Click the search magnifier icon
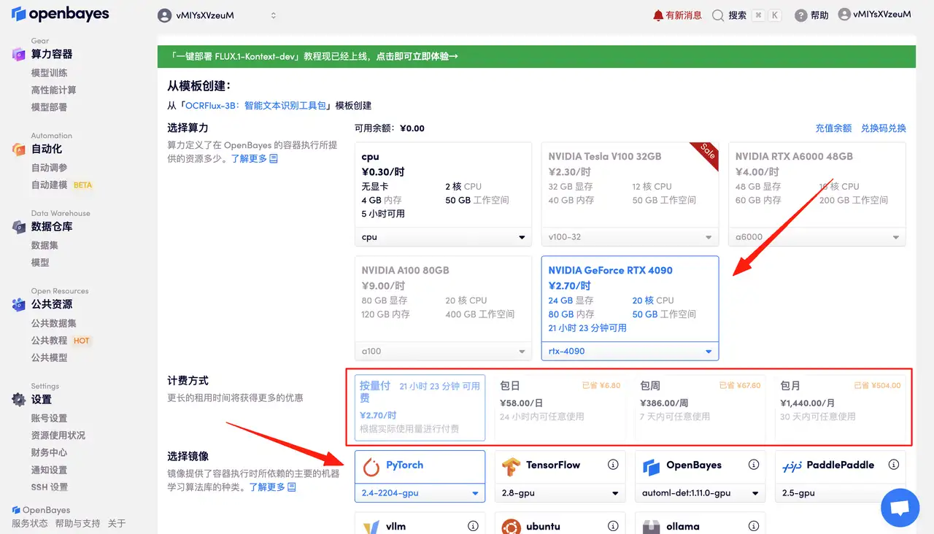Viewport: 934px width, 534px height. coord(718,15)
